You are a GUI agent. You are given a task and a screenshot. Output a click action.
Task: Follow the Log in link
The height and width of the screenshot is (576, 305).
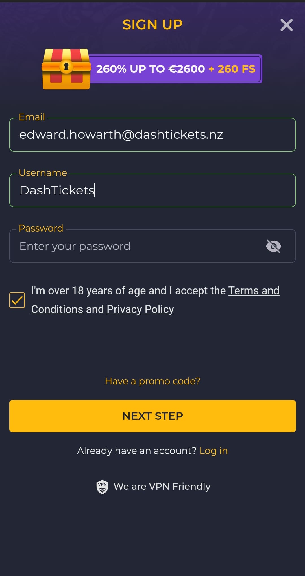coord(213,451)
